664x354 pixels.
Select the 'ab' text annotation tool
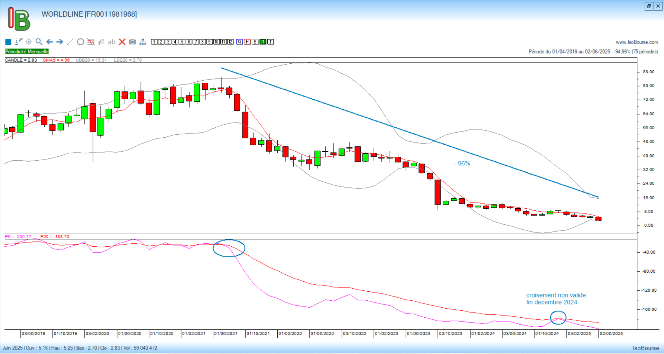(111, 42)
